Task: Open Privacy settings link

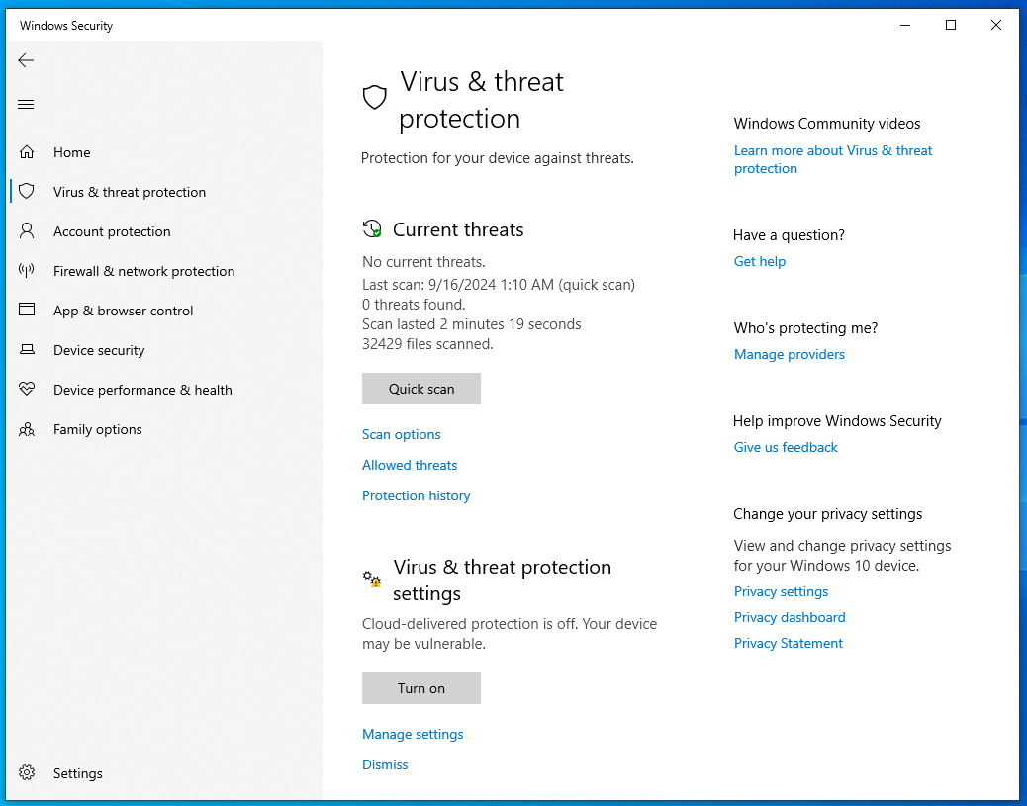Action: tap(782, 591)
